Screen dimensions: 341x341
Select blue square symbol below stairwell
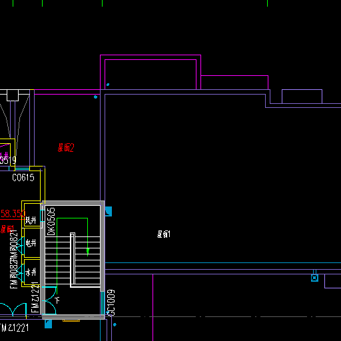[x=48, y=324]
